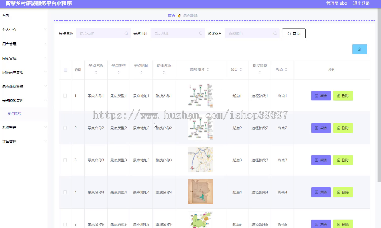
Task: Click the 路线名称1 cell
Action: tap(164, 96)
